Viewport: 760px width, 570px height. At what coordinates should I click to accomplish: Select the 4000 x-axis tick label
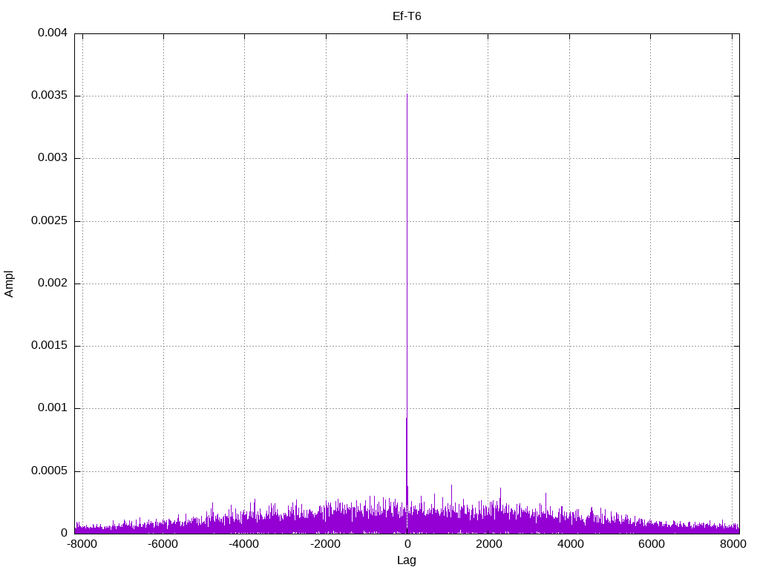(570, 544)
